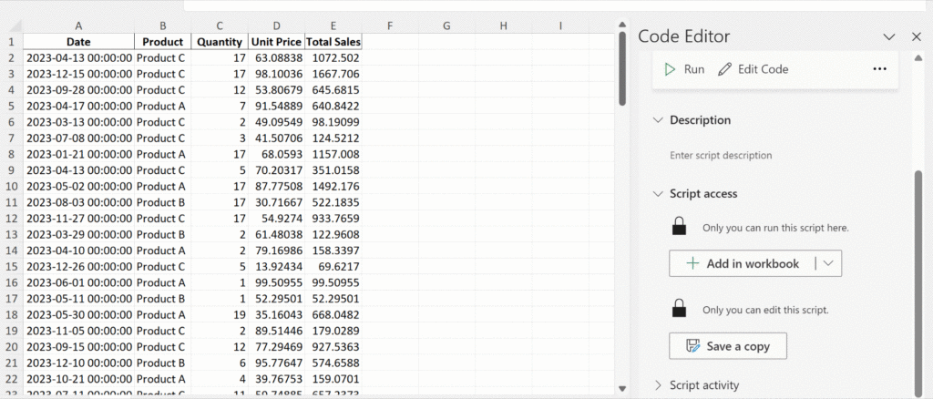Close the Code Editor pane
Image resolution: width=933 pixels, height=399 pixels.
[x=917, y=36]
